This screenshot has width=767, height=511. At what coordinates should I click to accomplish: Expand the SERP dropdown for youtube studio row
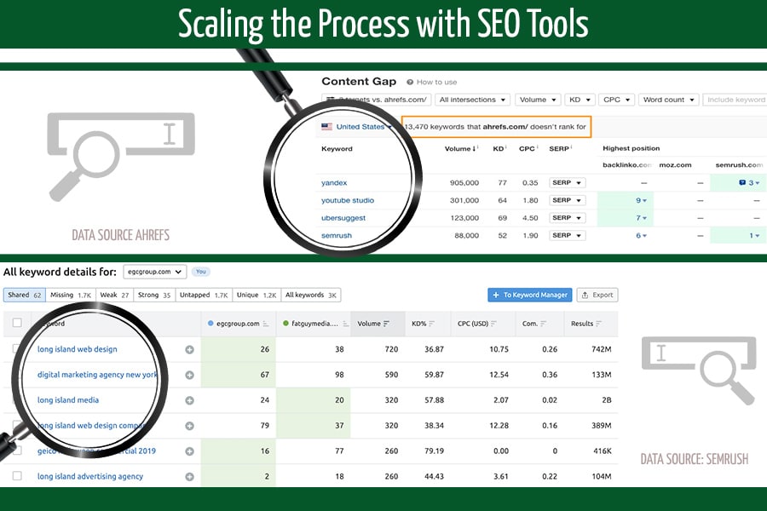tap(567, 200)
